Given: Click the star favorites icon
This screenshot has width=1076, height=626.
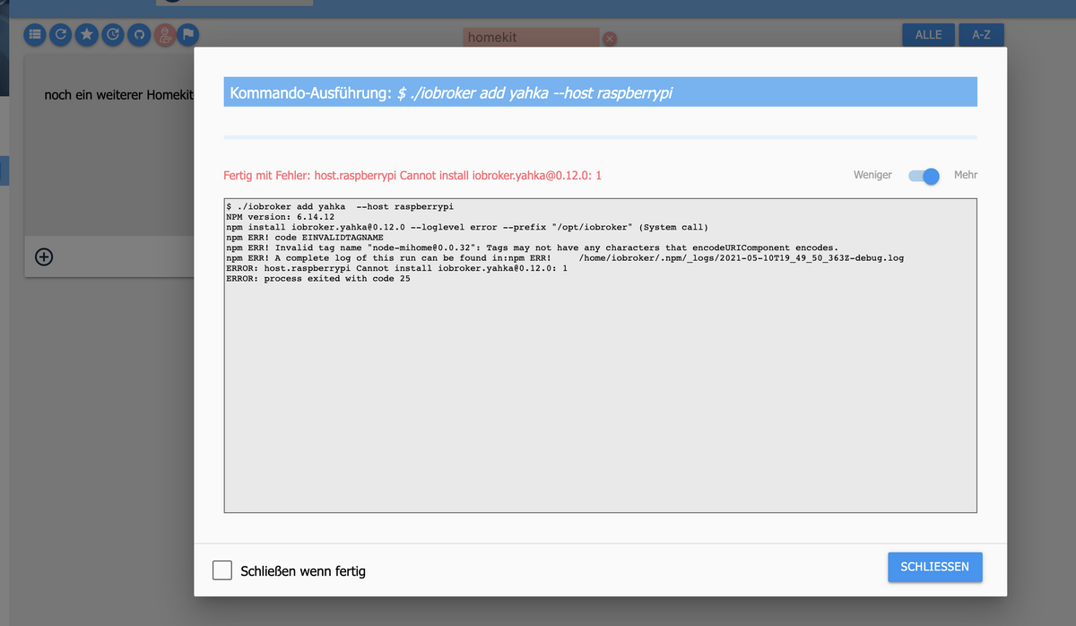Looking at the screenshot, I should [x=86, y=35].
